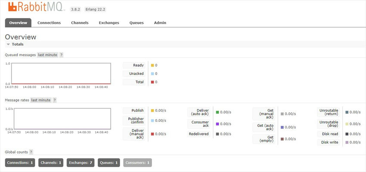This screenshot has width=366, height=172.
Task: Click the Disk write label
Action: click(x=328, y=142)
